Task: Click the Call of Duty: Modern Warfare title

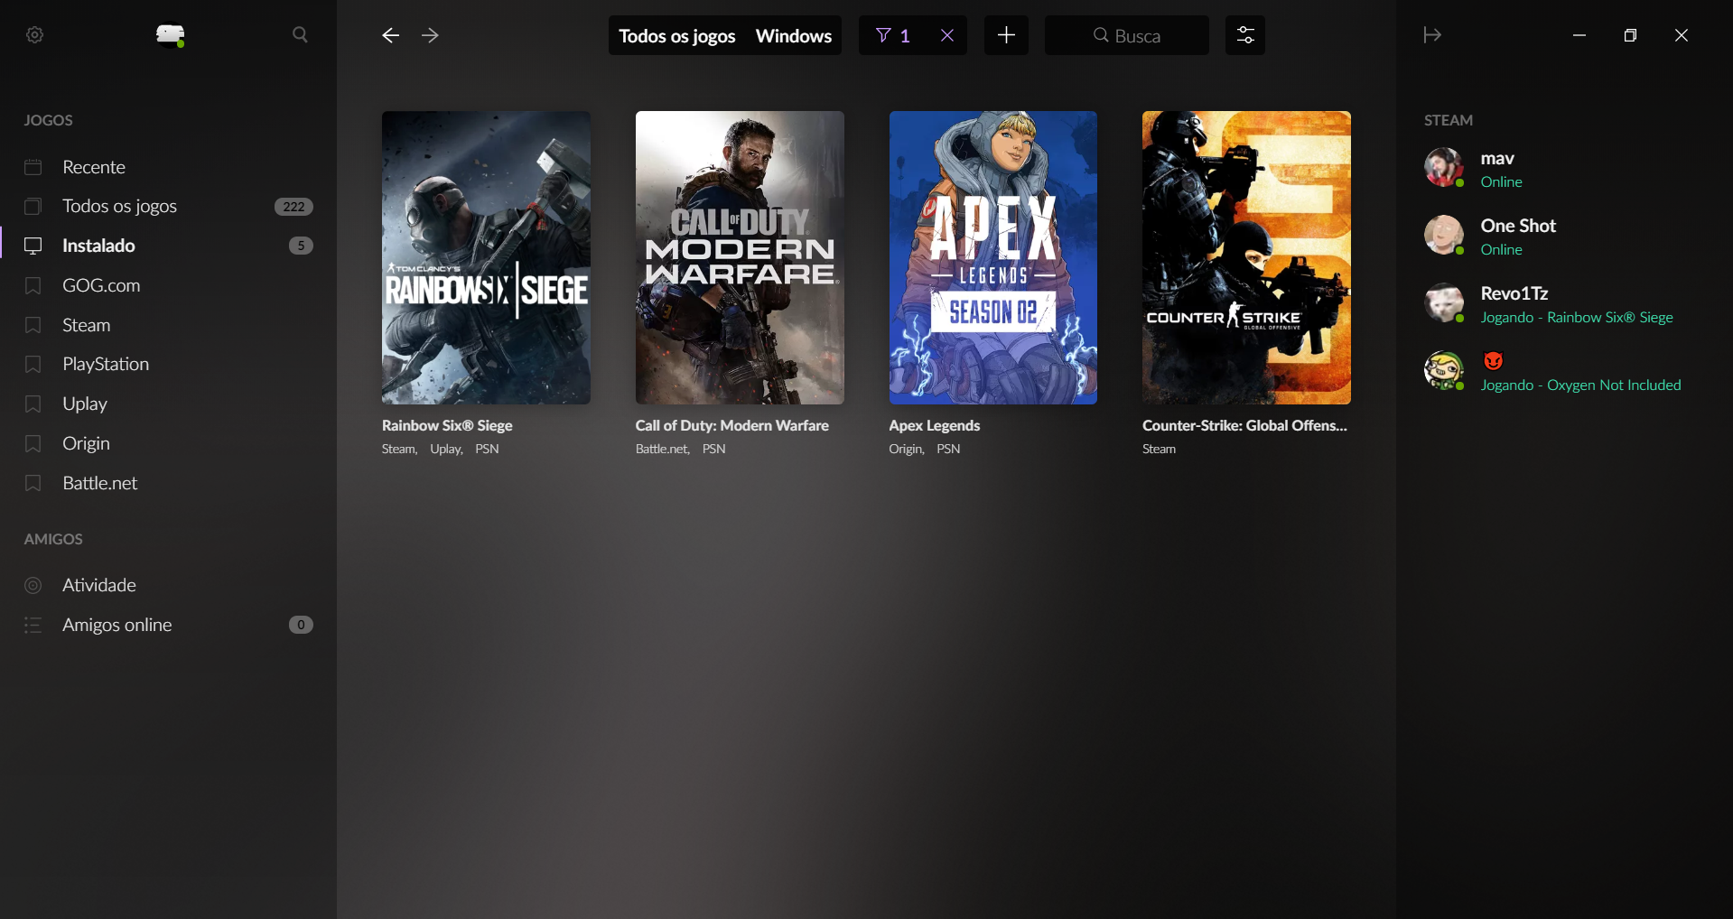Action: 732,425
